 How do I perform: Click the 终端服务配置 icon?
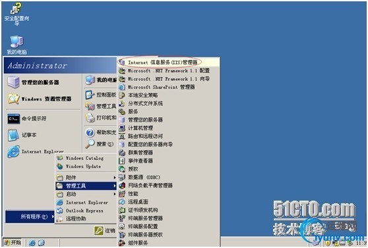[x=121, y=226]
